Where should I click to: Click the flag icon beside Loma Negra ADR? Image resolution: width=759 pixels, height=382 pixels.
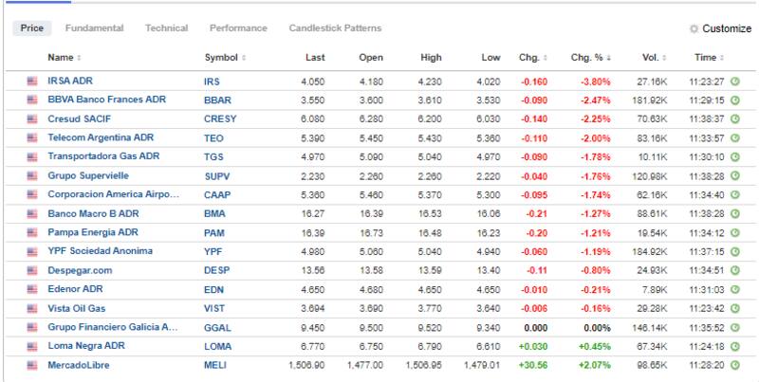point(32,346)
